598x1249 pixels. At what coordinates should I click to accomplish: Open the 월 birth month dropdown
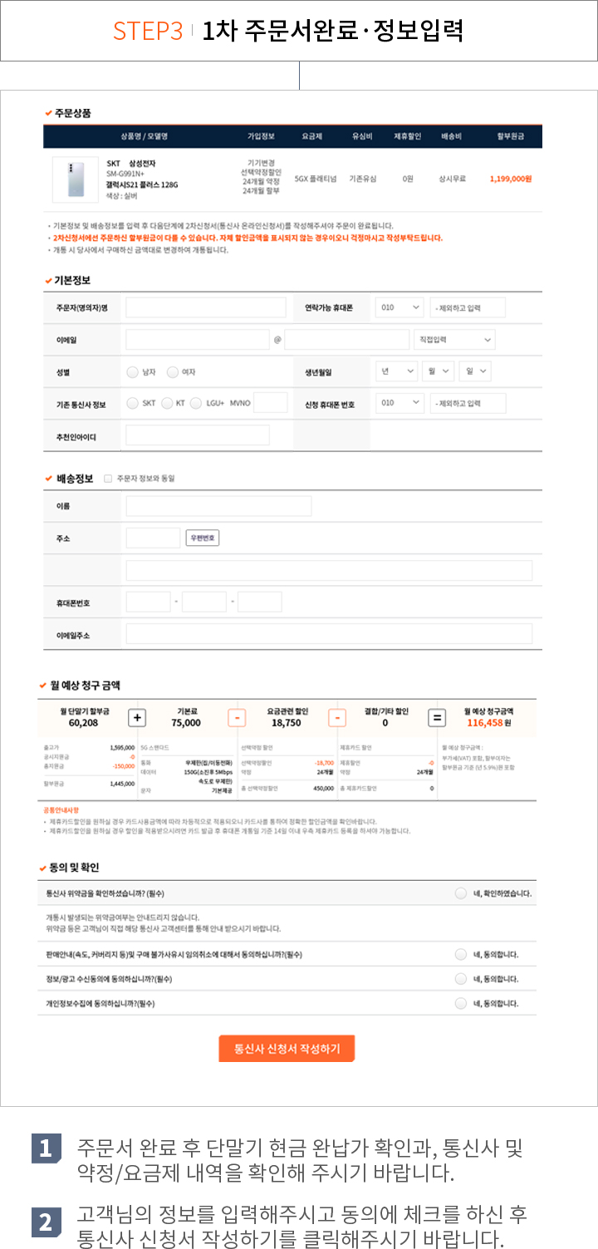(438, 371)
